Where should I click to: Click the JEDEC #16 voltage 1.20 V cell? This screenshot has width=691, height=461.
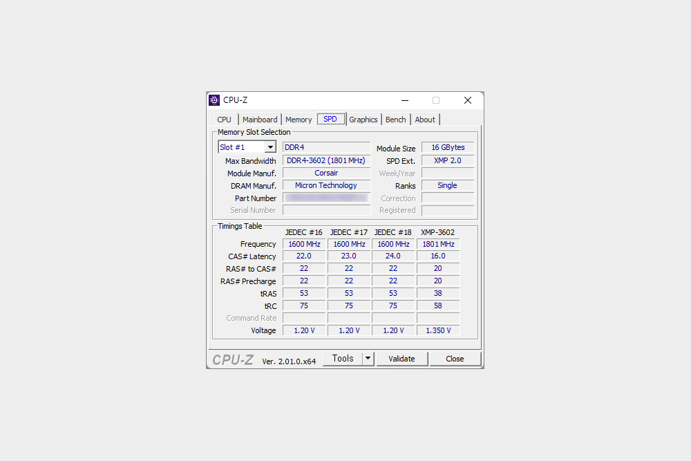pyautogui.click(x=304, y=330)
